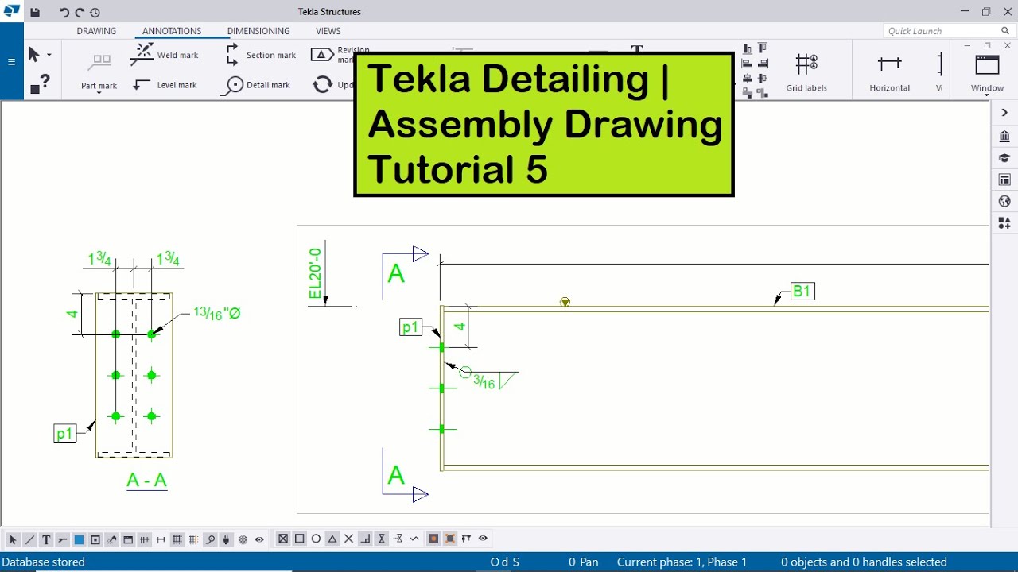1018x572 pixels.
Task: Toggle the circle snap to center switch
Action: [316, 539]
